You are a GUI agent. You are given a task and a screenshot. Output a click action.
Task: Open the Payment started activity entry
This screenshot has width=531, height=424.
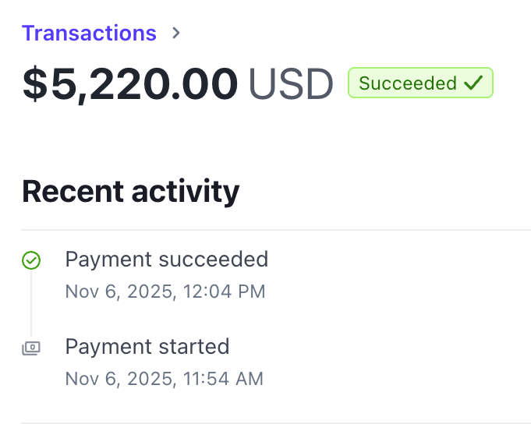[x=147, y=346]
